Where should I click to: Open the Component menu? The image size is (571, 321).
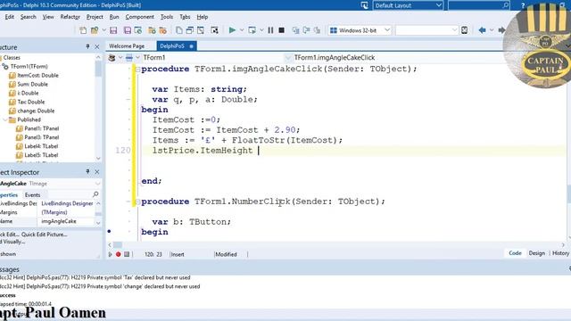(x=139, y=17)
